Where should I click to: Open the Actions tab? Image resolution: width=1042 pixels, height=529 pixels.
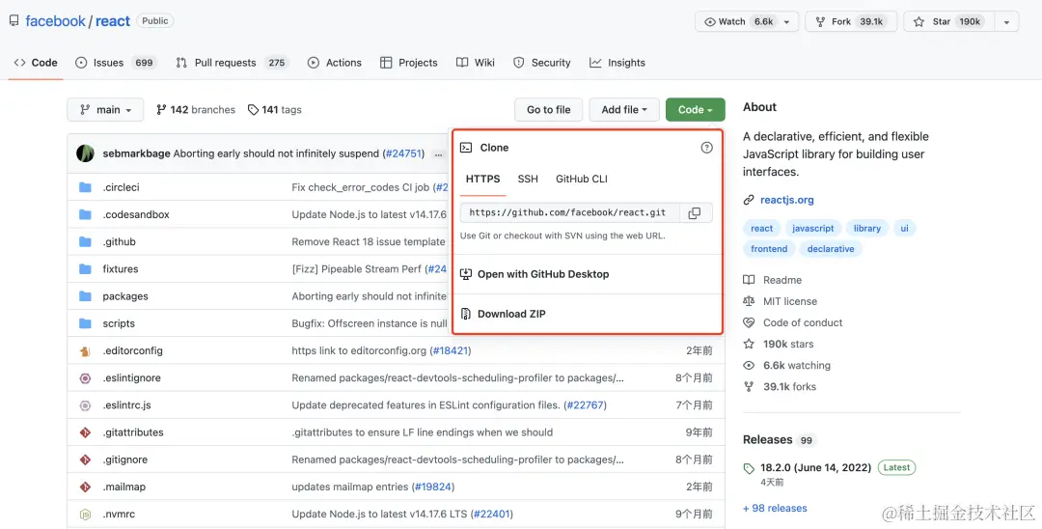click(335, 63)
